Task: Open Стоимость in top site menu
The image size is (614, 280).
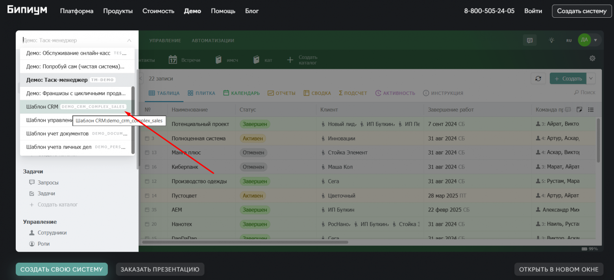Action: pos(158,11)
